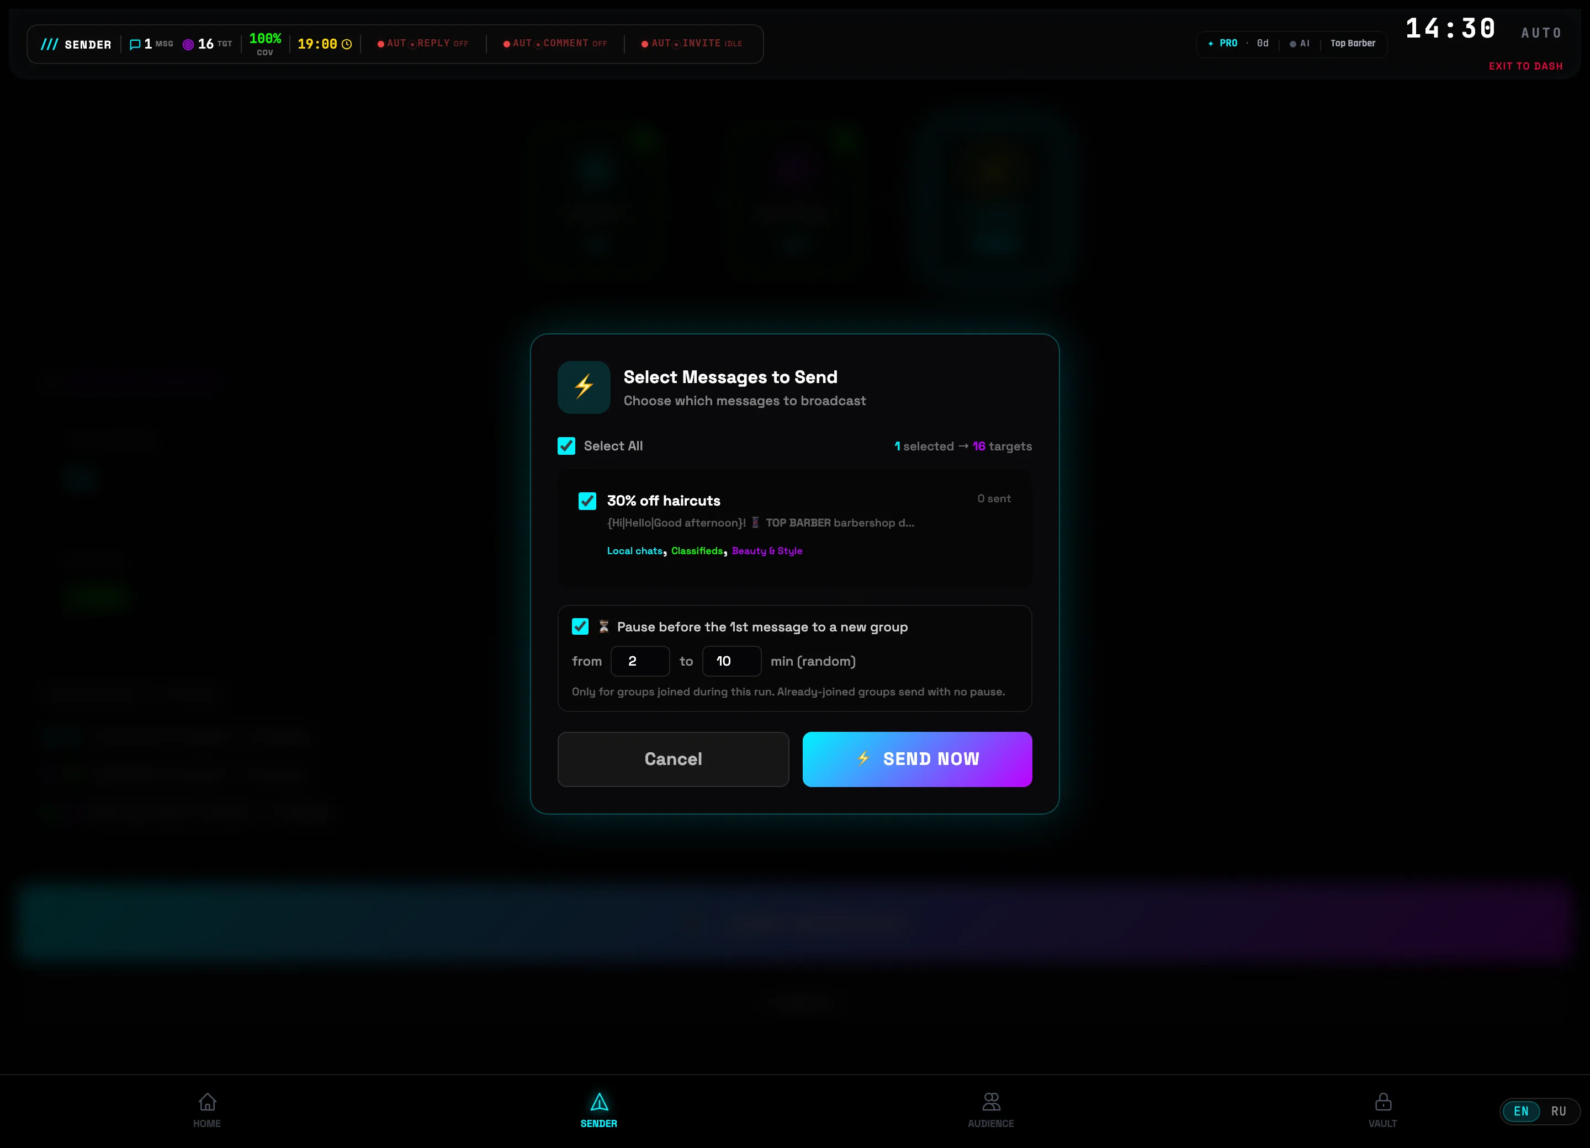The image size is (1590, 1148).
Task: Click the message bubble icon next to 1 MSG
Action: [135, 44]
